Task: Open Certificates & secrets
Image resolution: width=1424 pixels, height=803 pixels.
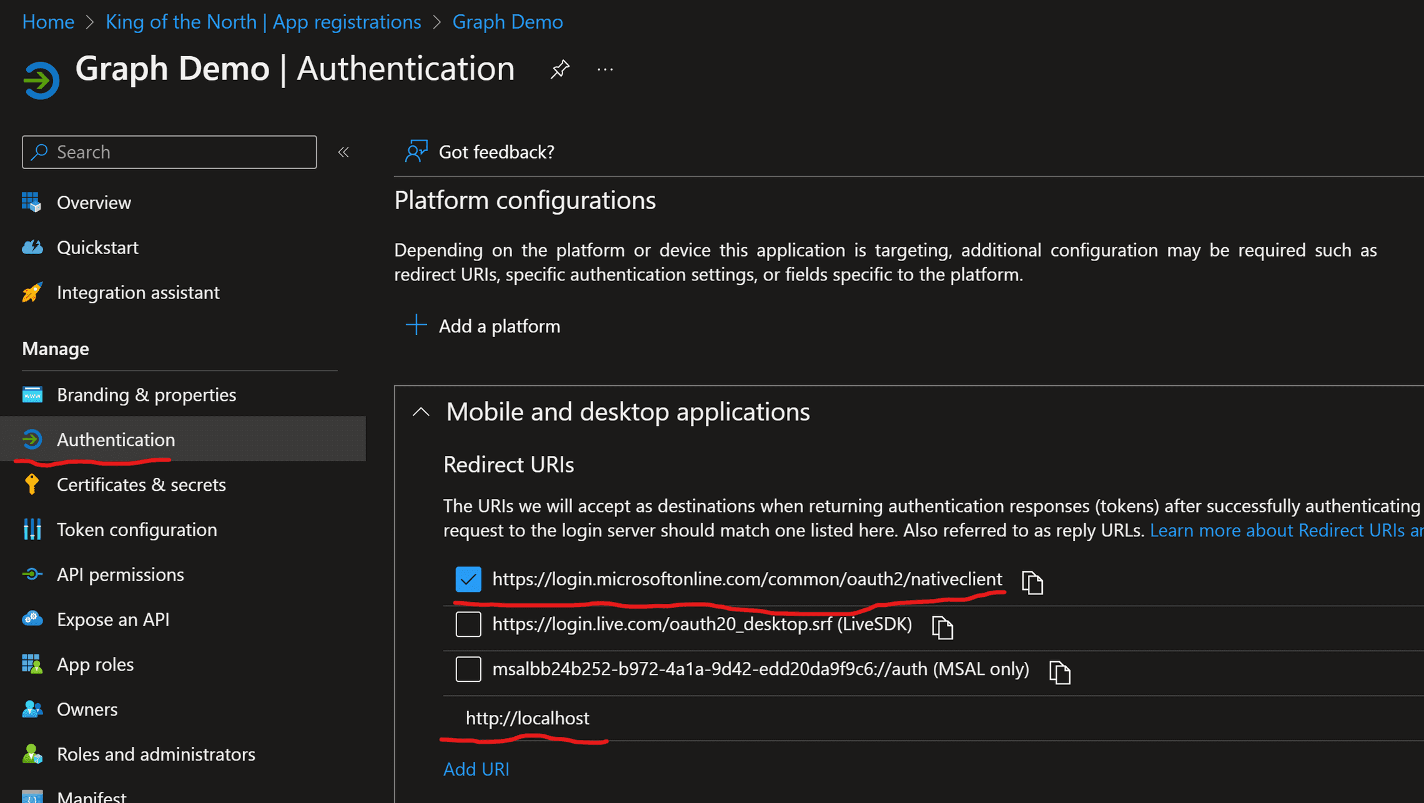Action: click(141, 484)
